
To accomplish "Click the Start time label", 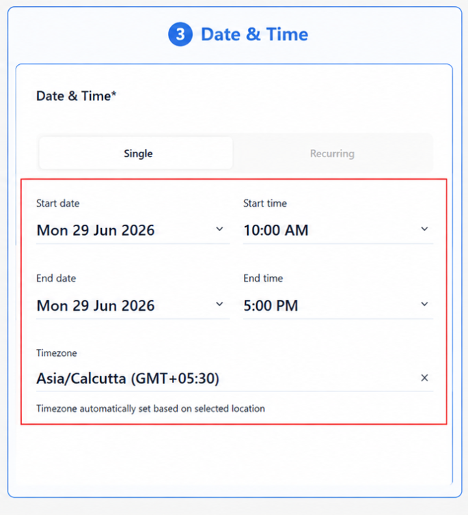I will pos(265,204).
